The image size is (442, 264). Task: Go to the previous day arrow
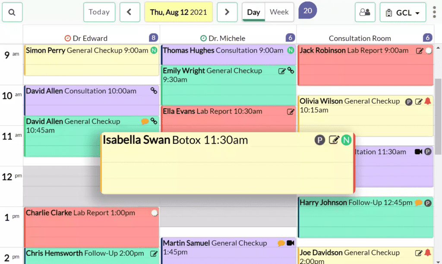coord(129,12)
